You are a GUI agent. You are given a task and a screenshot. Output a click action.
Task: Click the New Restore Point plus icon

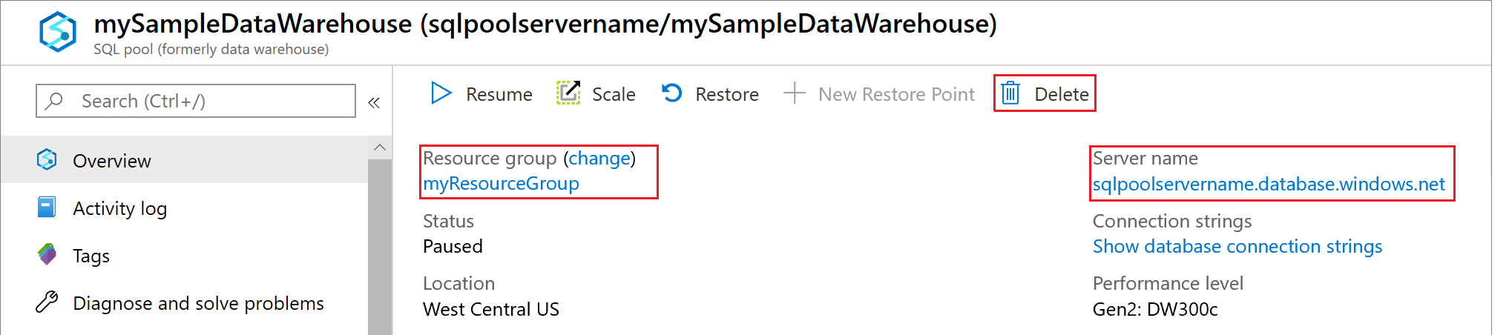(x=795, y=93)
